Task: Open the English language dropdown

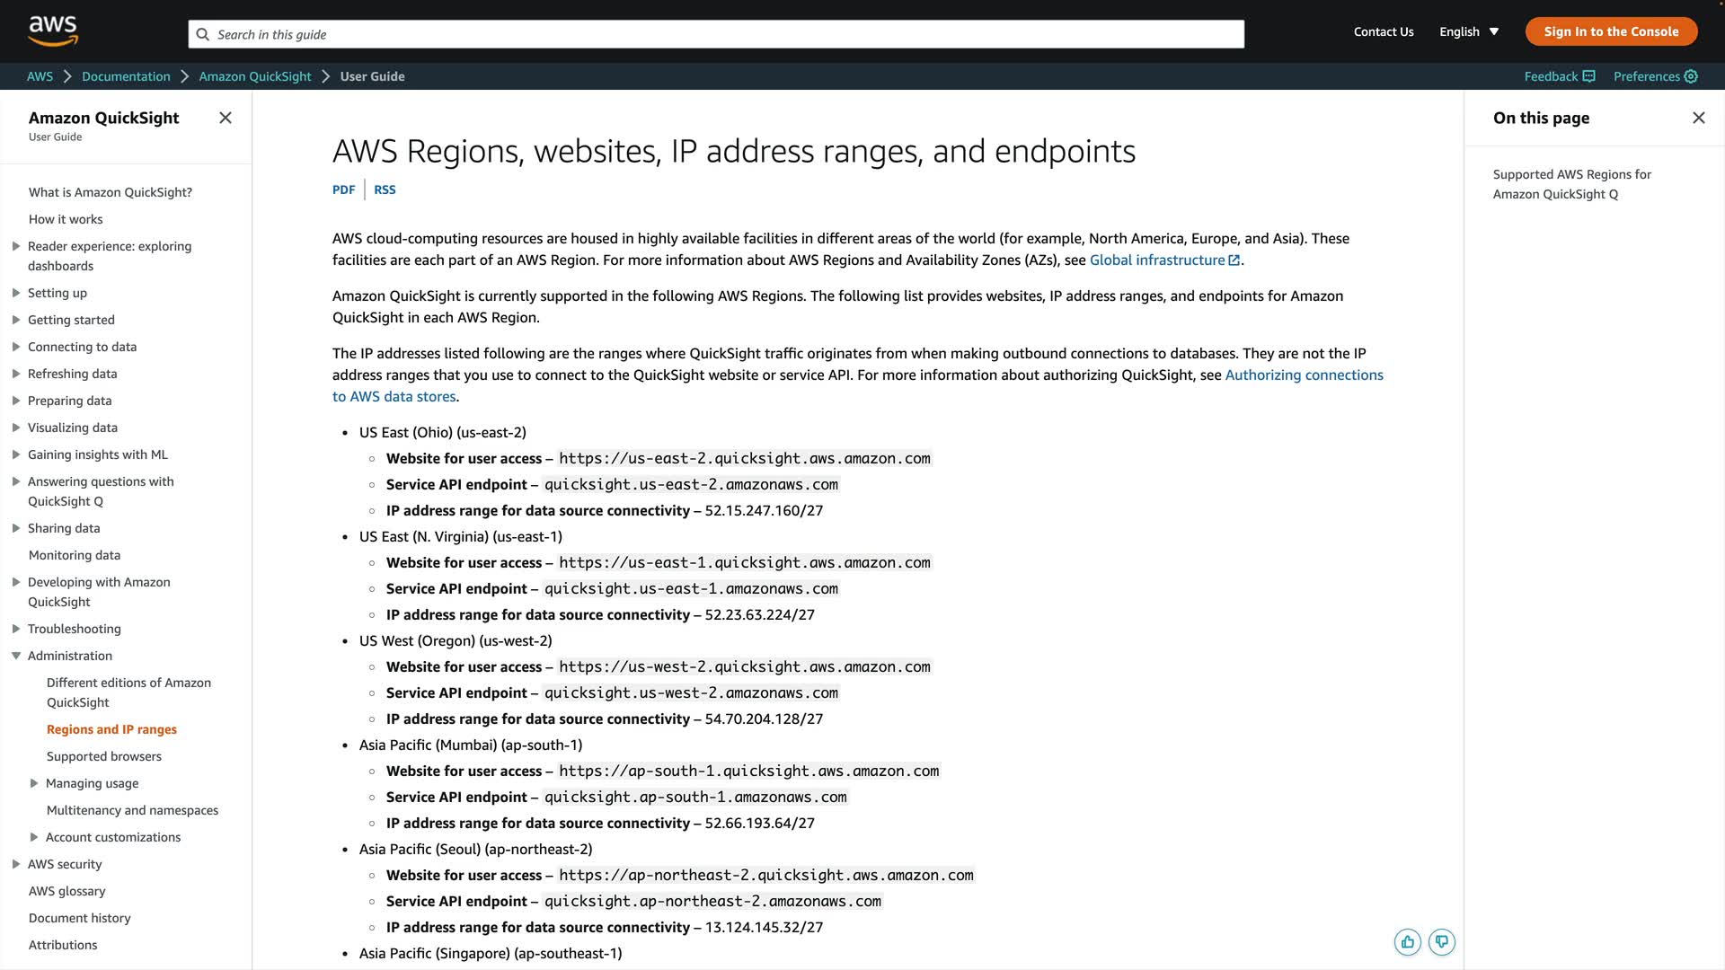Action: point(1469,31)
